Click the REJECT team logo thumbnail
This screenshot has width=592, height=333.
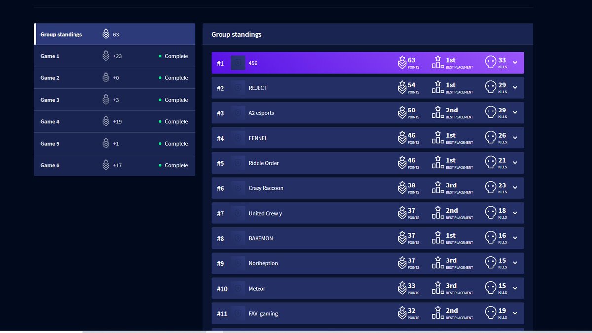click(x=238, y=88)
